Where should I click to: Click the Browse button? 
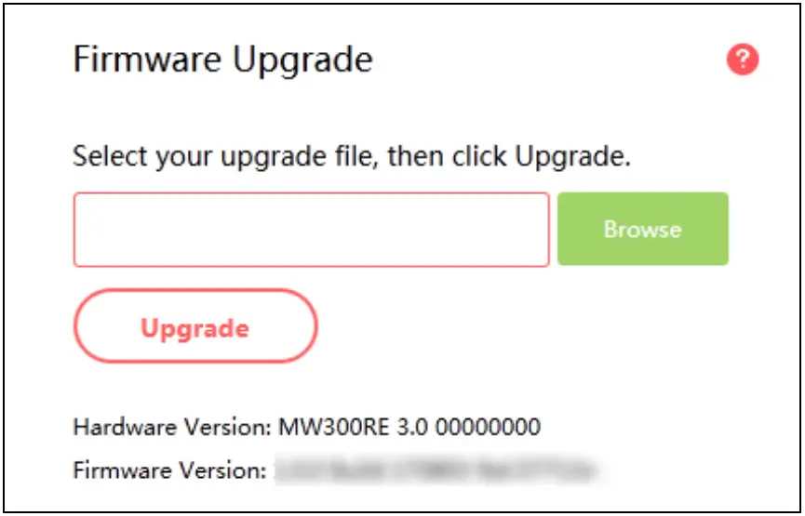(643, 229)
